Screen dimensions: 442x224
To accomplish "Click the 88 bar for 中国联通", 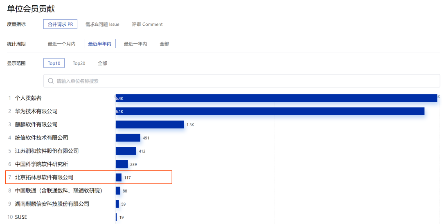I will click(118, 190).
